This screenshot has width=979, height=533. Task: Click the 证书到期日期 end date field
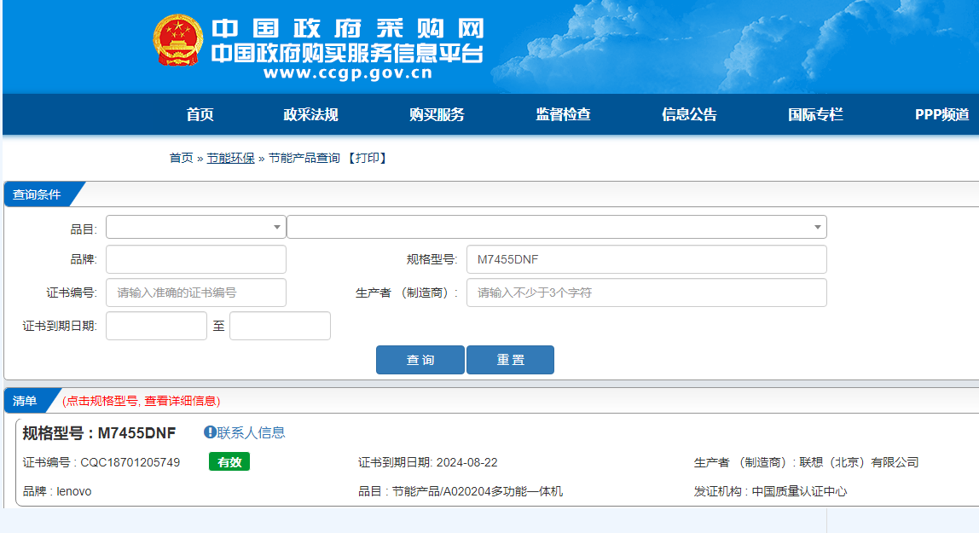tap(280, 326)
